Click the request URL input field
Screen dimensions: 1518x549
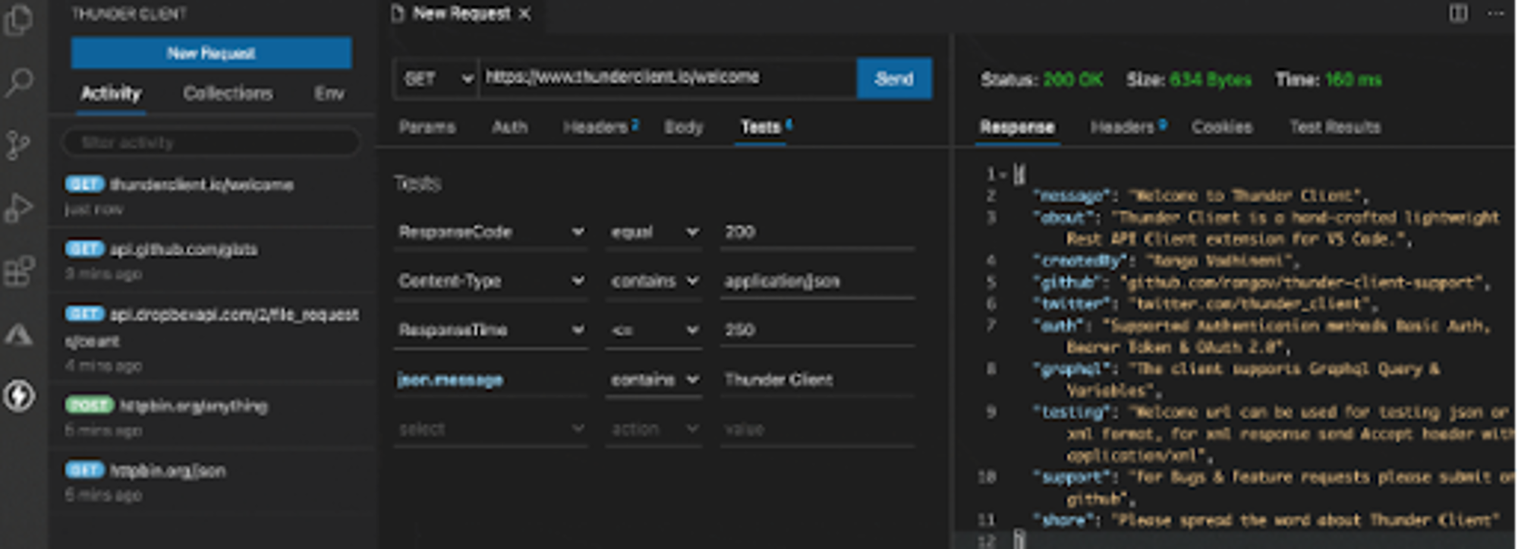tap(667, 77)
